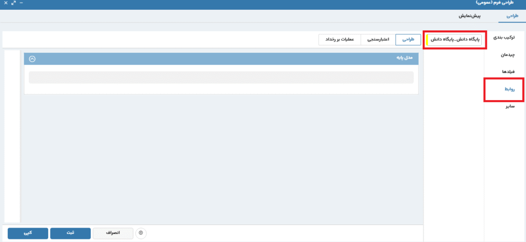Minimize the طراحی فرم window
This screenshot has width=526, height=242.
pyautogui.click(x=22, y=3)
